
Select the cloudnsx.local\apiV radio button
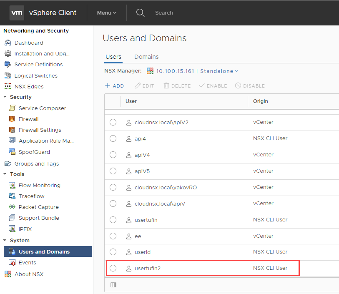coord(113,204)
